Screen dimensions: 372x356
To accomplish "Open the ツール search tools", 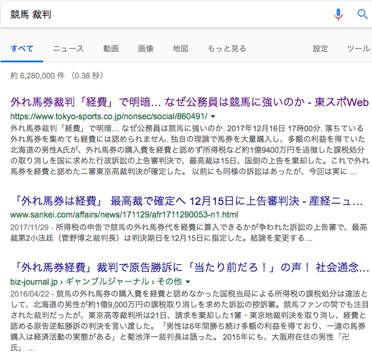I will coord(358,49).
